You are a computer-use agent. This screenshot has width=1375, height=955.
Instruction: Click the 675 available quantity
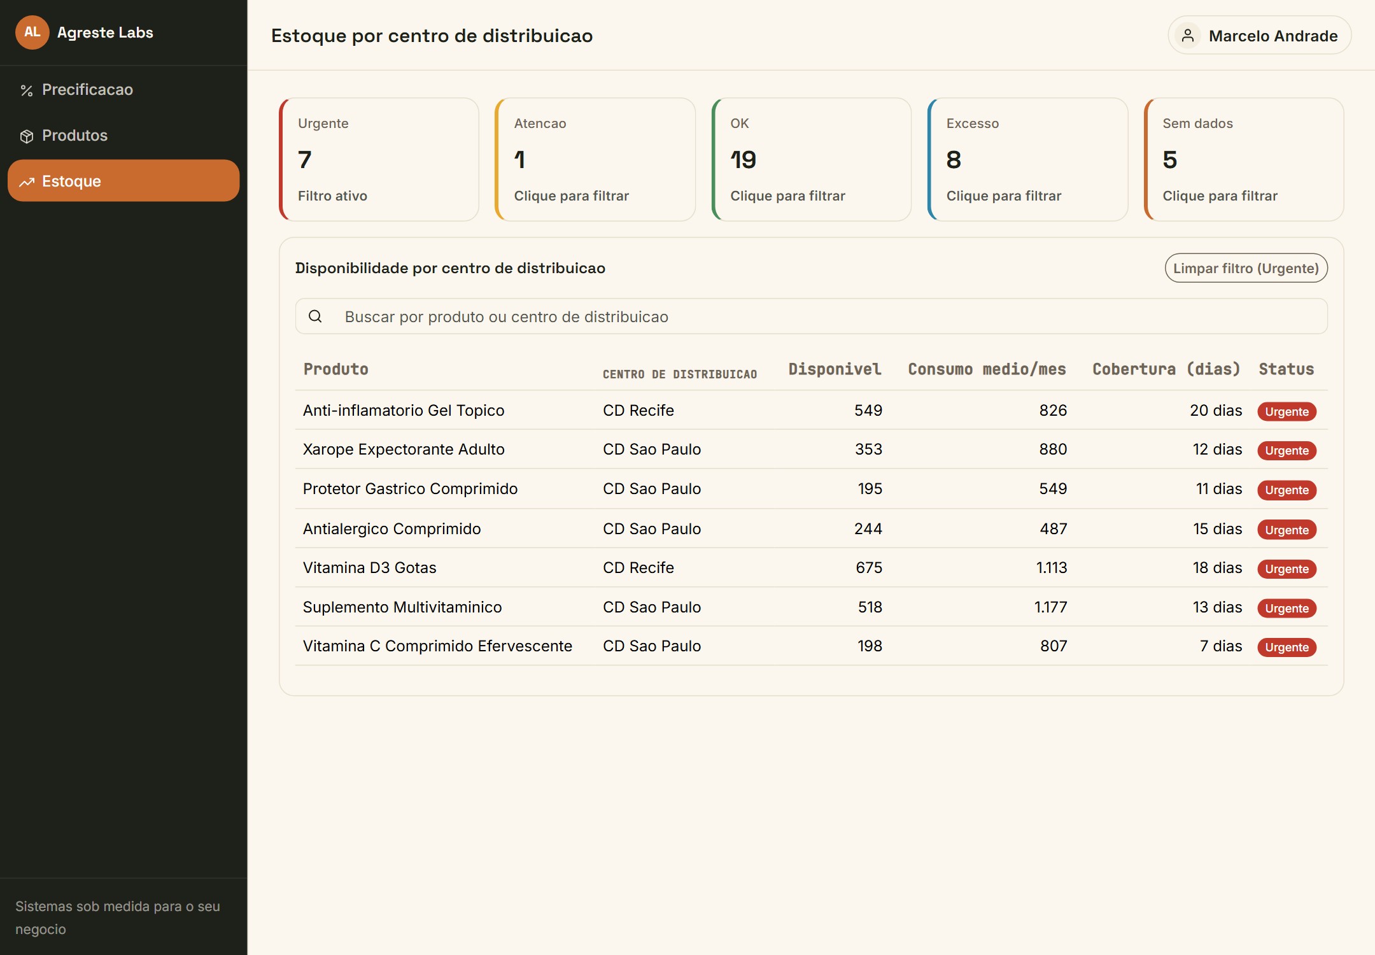tap(869, 568)
